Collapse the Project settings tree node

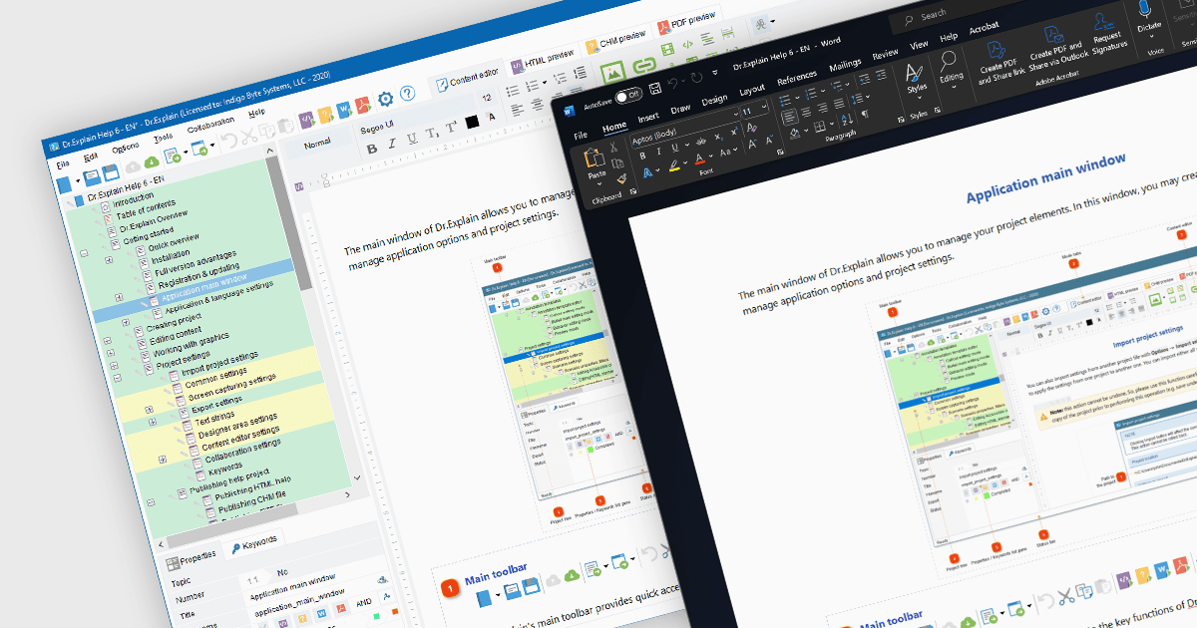coord(118,378)
